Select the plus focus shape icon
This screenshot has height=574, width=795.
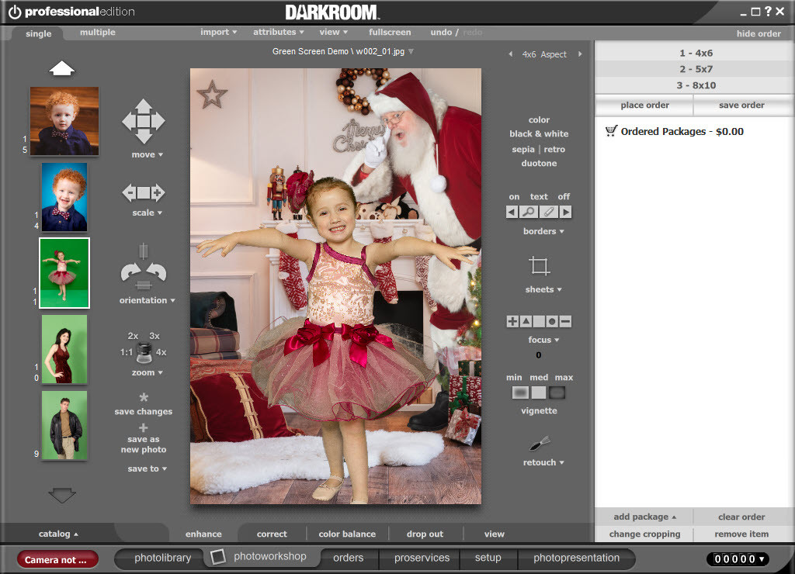click(x=512, y=320)
